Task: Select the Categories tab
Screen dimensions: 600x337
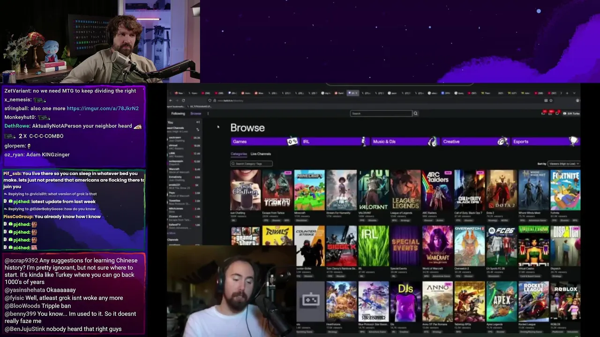Action: click(239, 154)
